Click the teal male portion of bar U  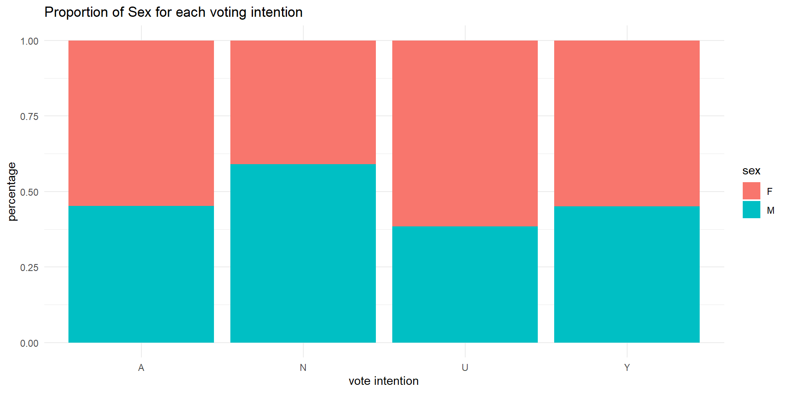tap(465, 285)
